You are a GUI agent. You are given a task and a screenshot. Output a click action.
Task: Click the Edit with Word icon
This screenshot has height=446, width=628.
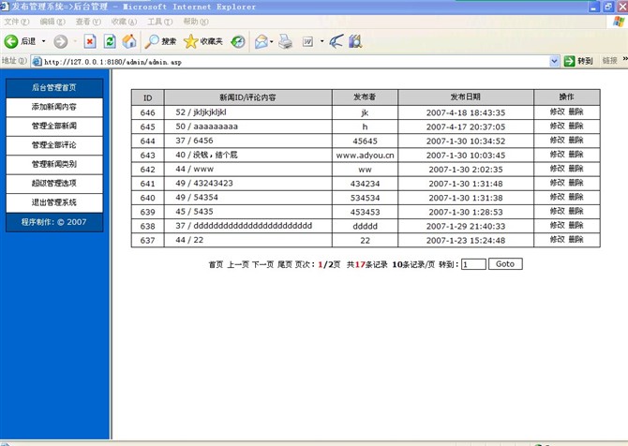(307, 41)
